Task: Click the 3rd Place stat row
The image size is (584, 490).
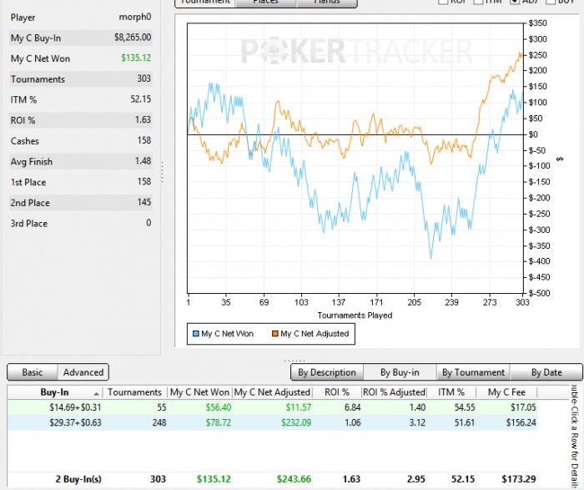Action: (x=81, y=223)
